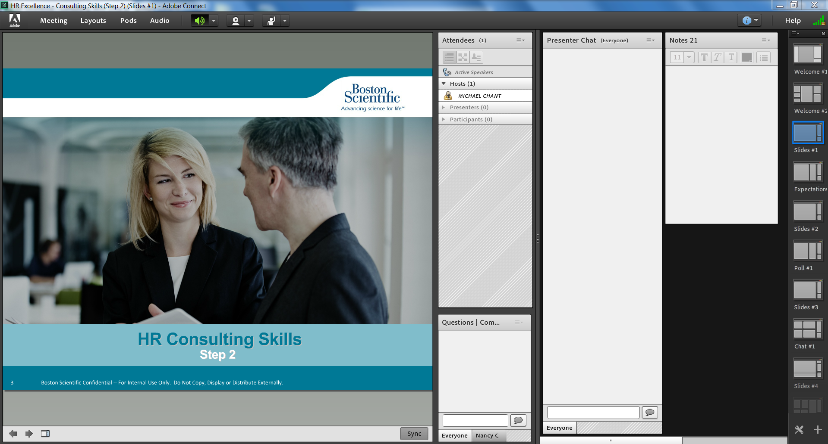Image resolution: width=828 pixels, height=444 pixels.
Task: Toggle bulleted list in Notes
Action: pos(763,57)
